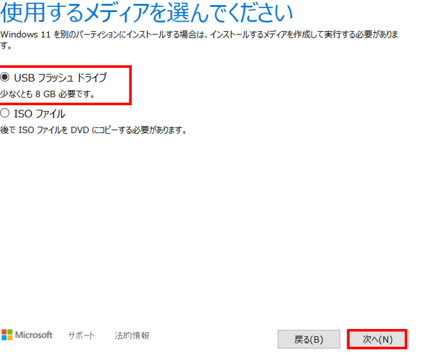Screen dimensions: 425x355
Task: Click the 戻る(B) button
Action: 308,339
